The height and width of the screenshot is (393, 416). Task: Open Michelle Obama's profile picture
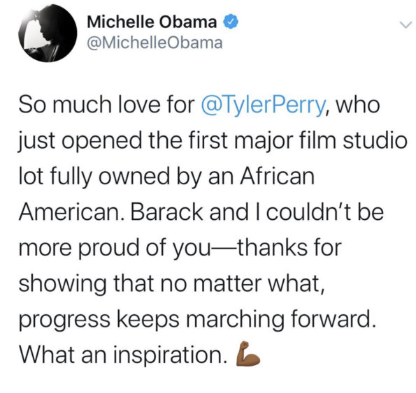coord(48,34)
